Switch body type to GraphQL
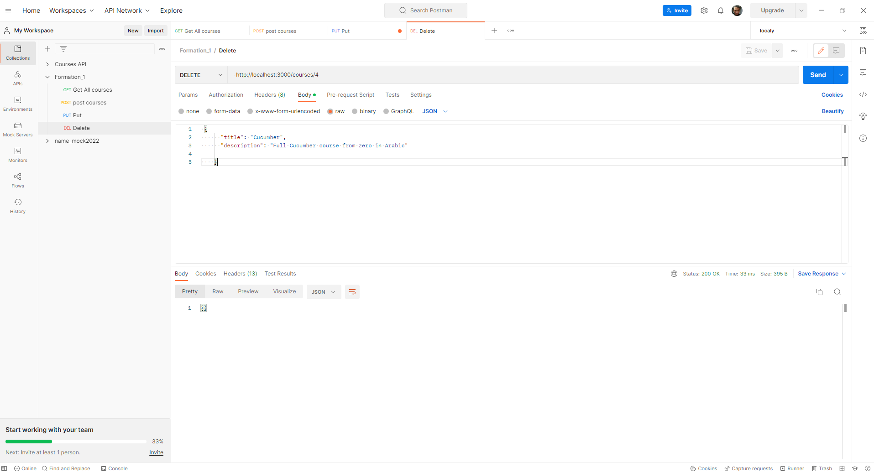This screenshot has width=874, height=473. click(398, 111)
